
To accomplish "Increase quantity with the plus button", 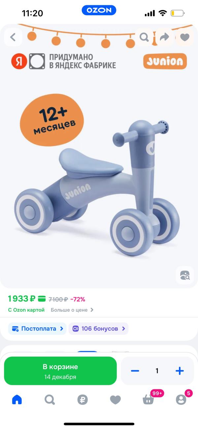I will pyautogui.click(x=180, y=371).
